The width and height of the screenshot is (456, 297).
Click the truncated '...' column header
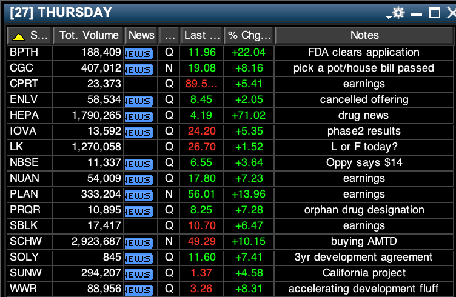(169, 35)
